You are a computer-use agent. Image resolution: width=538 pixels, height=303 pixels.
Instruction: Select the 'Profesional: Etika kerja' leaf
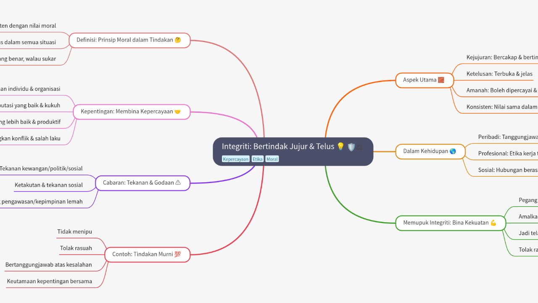coord(508,154)
